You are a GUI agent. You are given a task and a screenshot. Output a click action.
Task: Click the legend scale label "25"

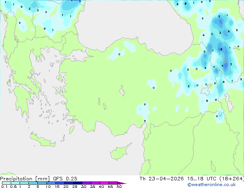pos(75,186)
